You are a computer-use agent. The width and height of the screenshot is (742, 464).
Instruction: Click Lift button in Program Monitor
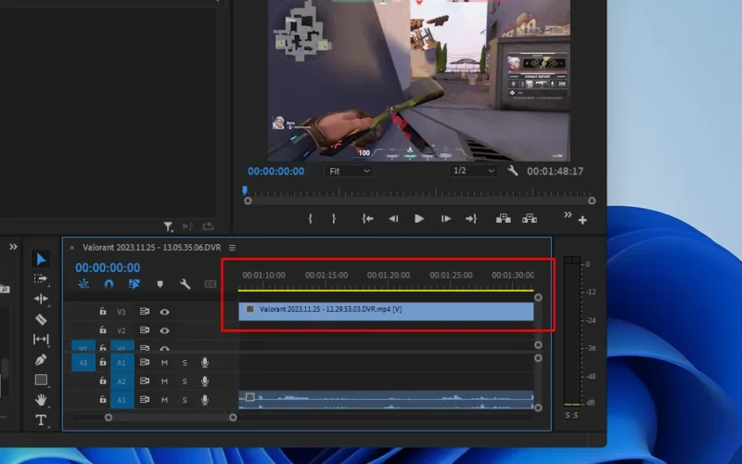(503, 219)
